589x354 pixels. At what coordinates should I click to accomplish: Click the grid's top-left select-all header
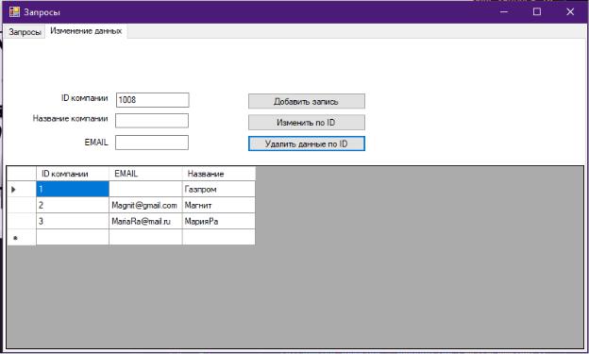click(x=22, y=174)
